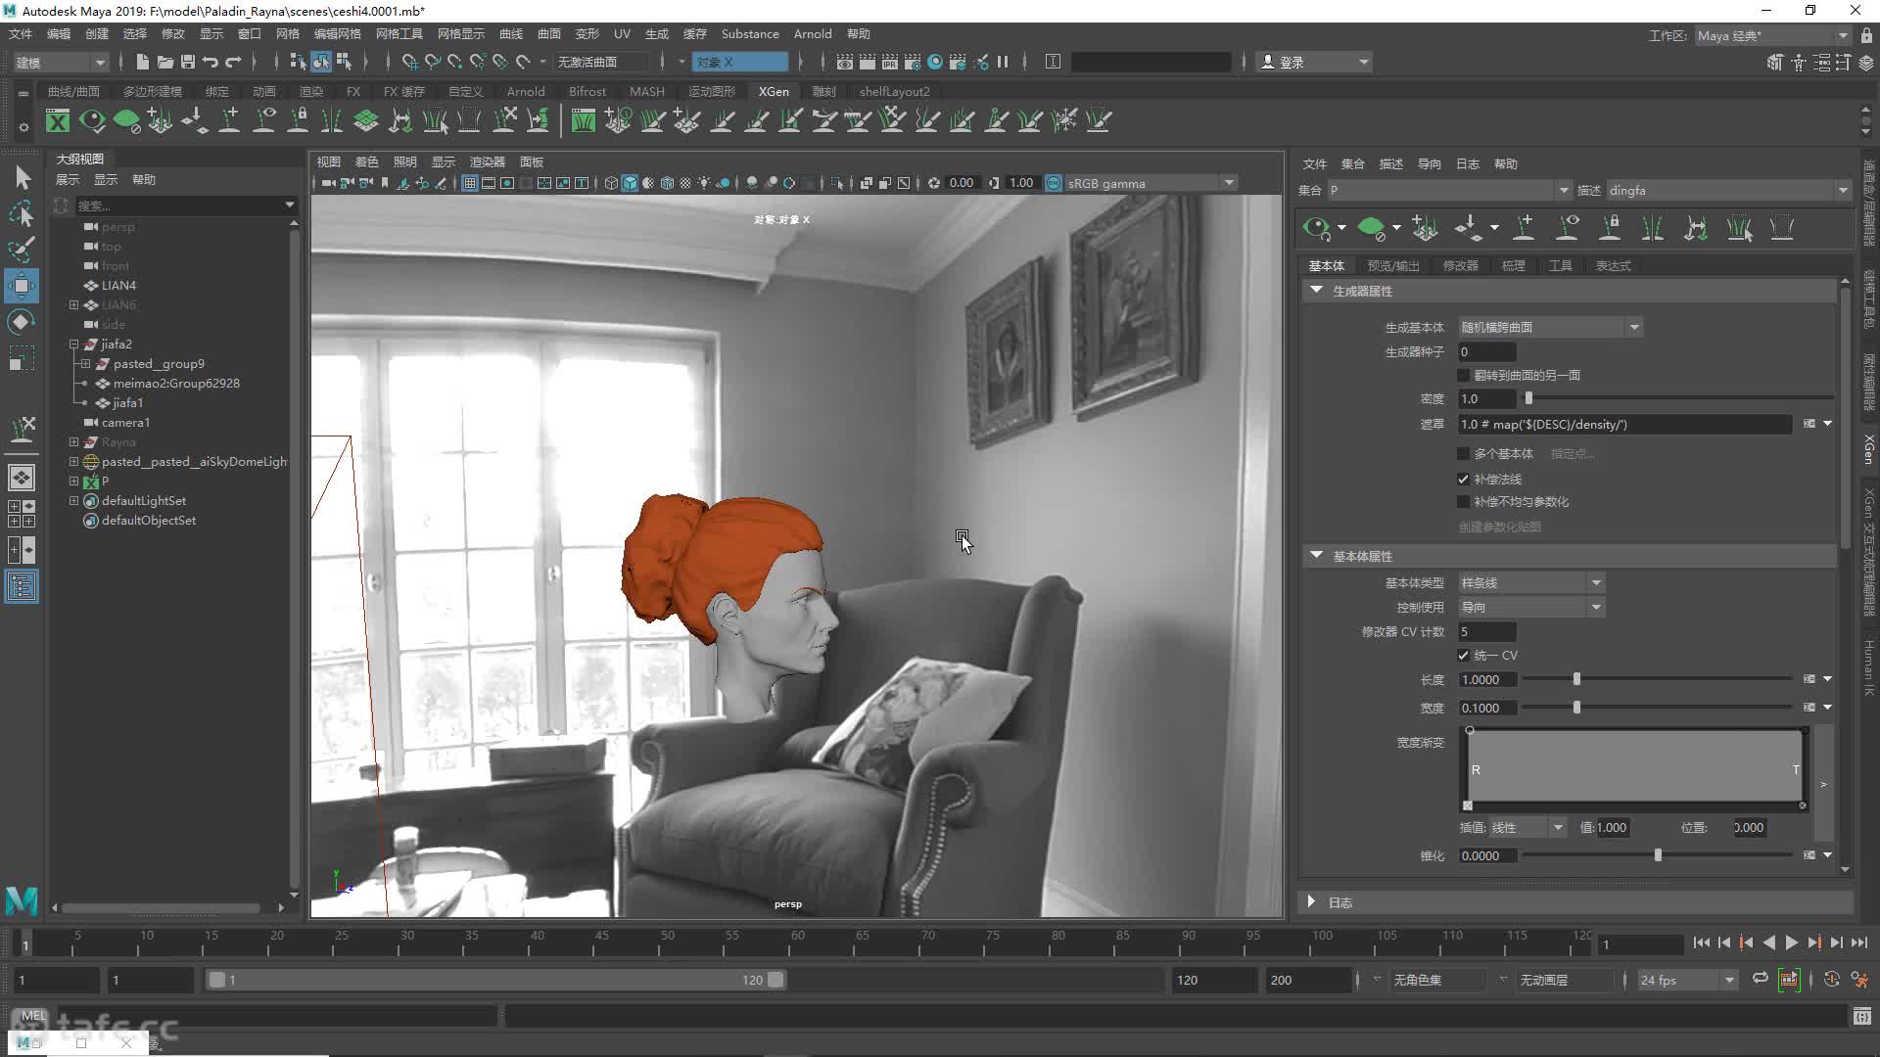This screenshot has height=1057, width=1880.
Task: Open 登录 sign-in button
Action: (1315, 62)
